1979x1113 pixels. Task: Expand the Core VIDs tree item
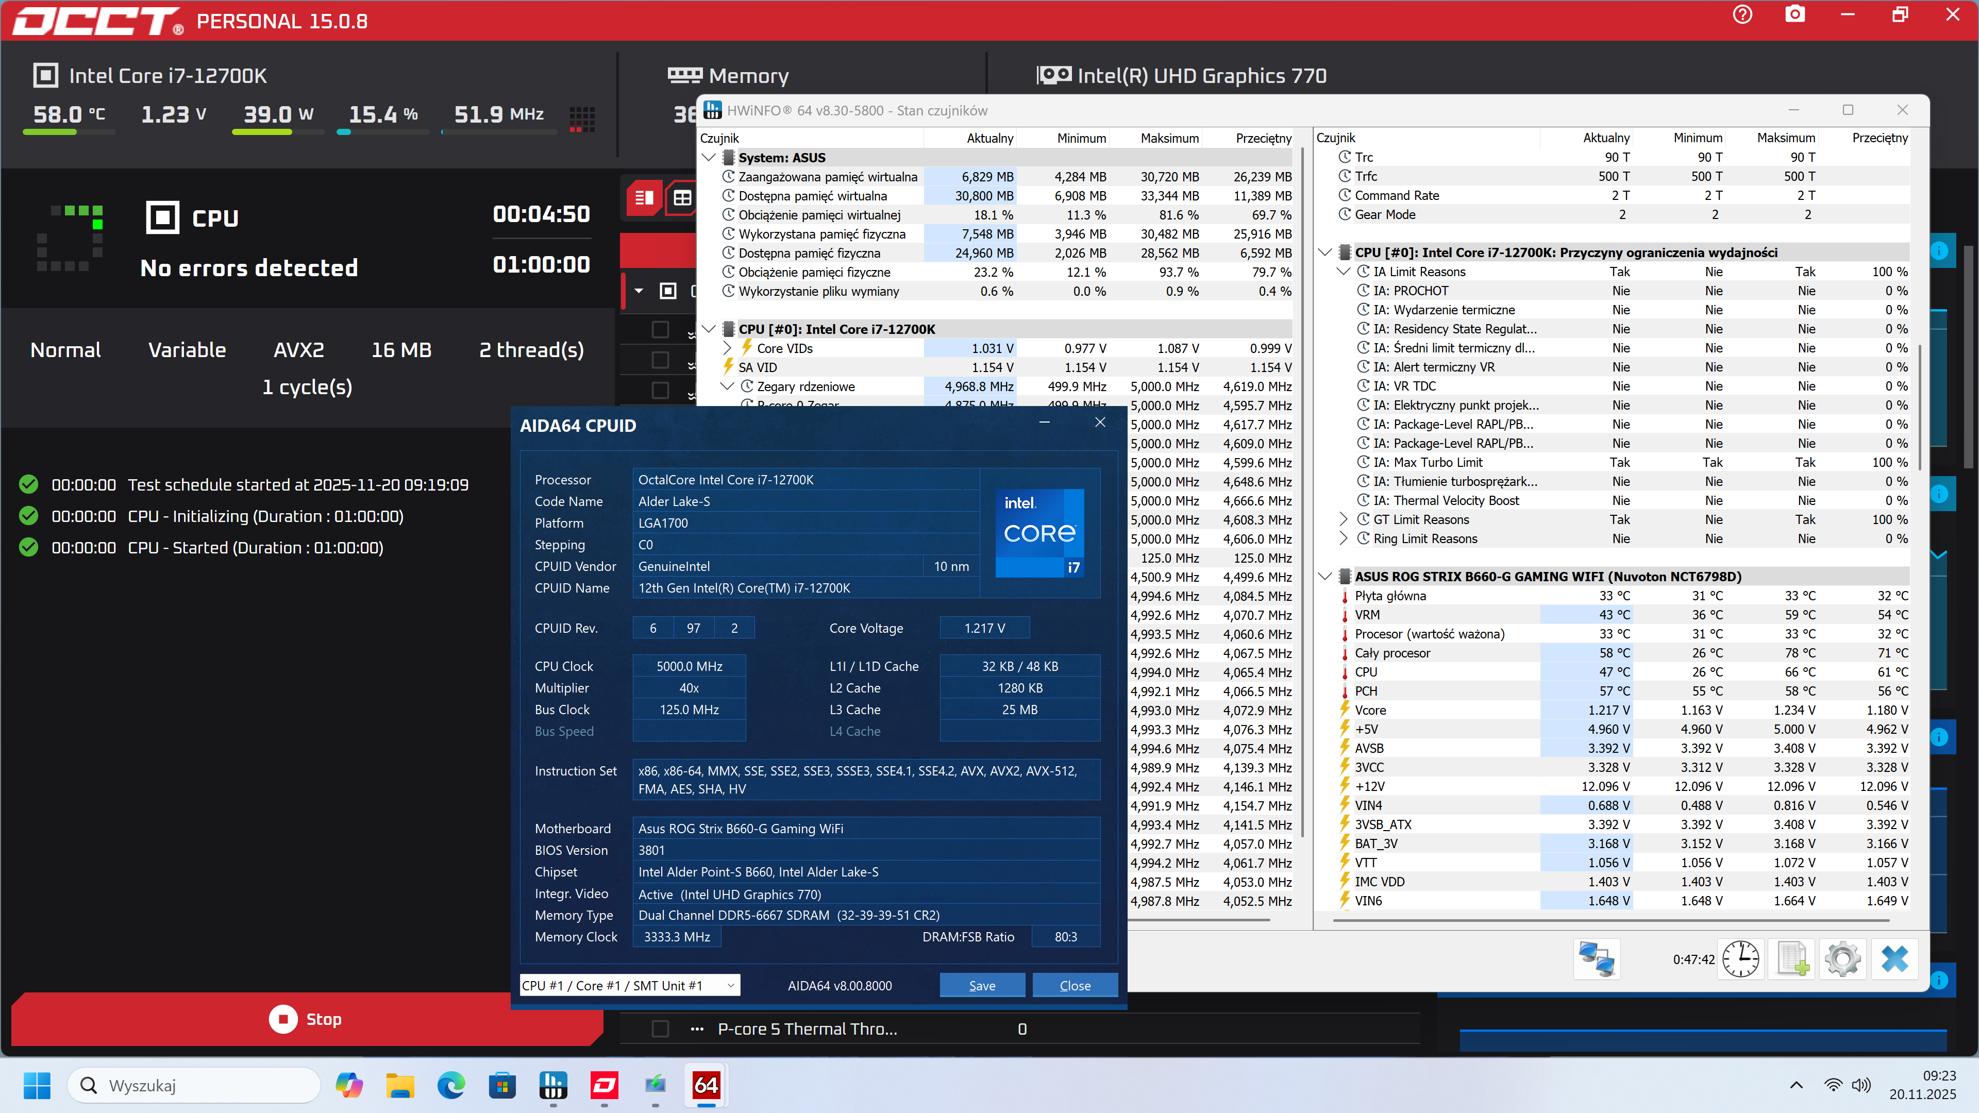[728, 348]
